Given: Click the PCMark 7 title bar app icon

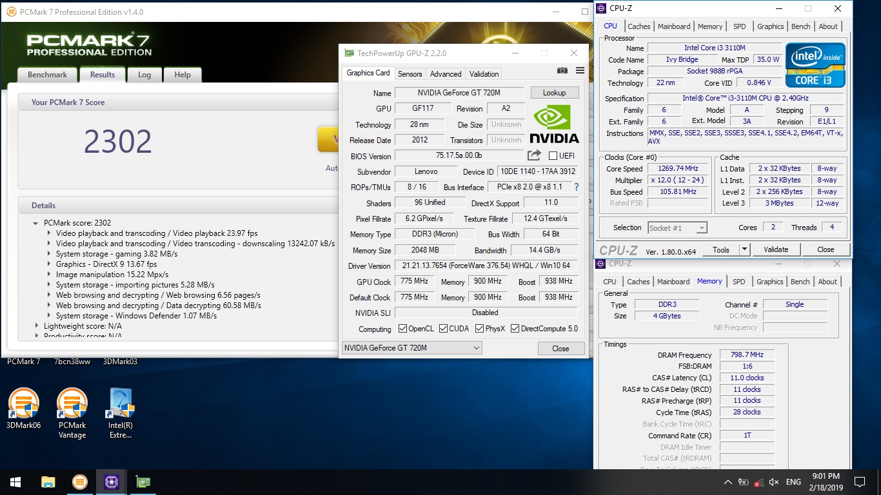Looking at the screenshot, I should pyautogui.click(x=11, y=12).
